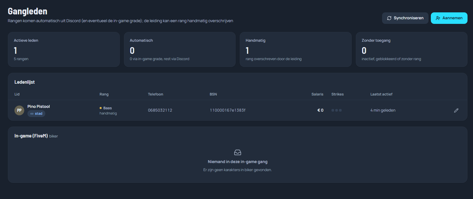Select the Handmatig stat card
Image resolution: width=473 pixels, height=199 pixels.
(x=296, y=49)
